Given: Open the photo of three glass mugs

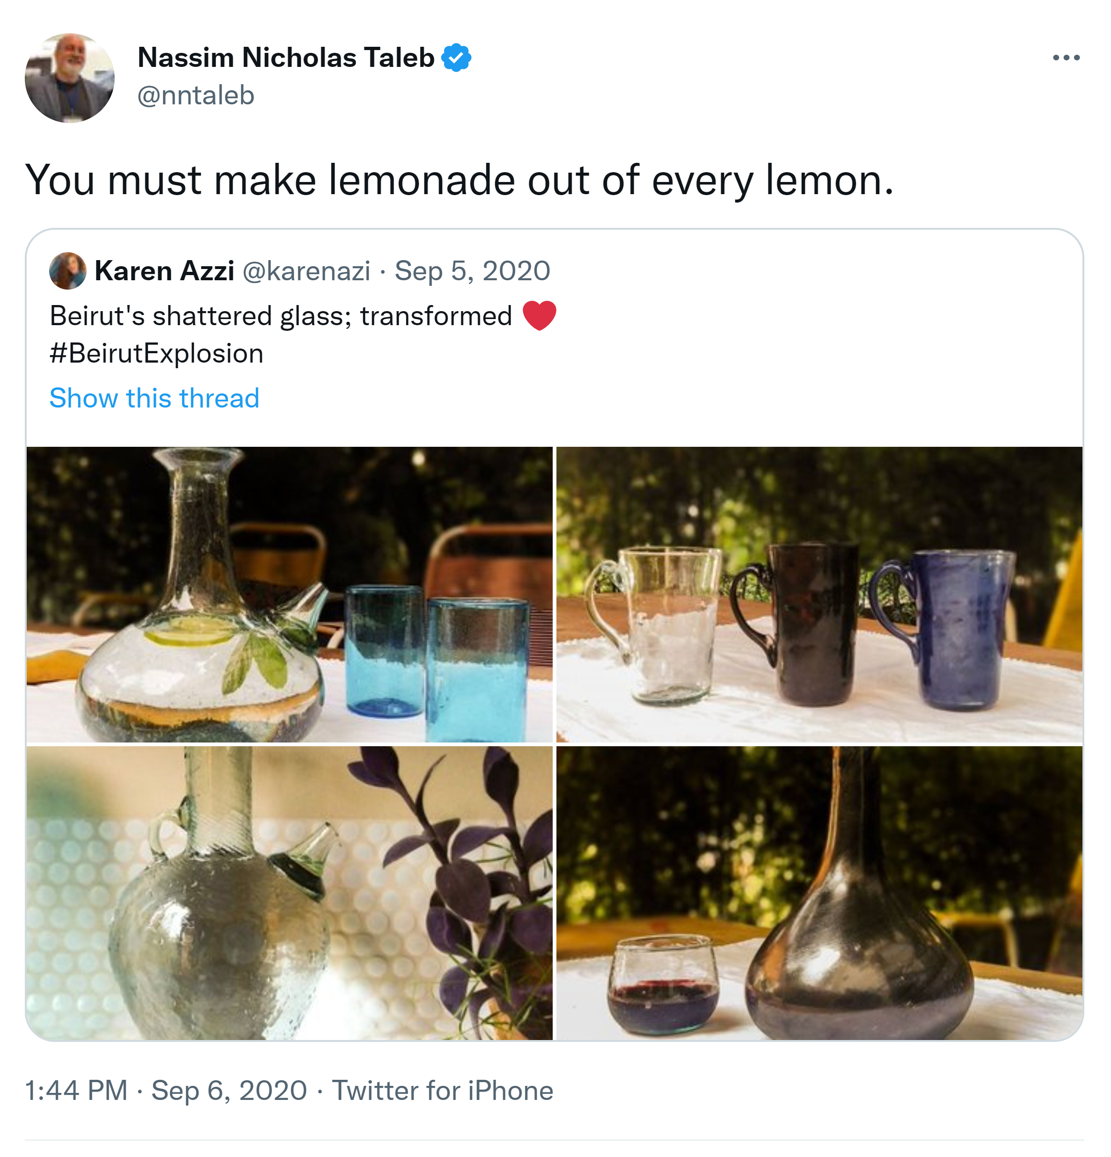Looking at the screenshot, I should click(819, 594).
